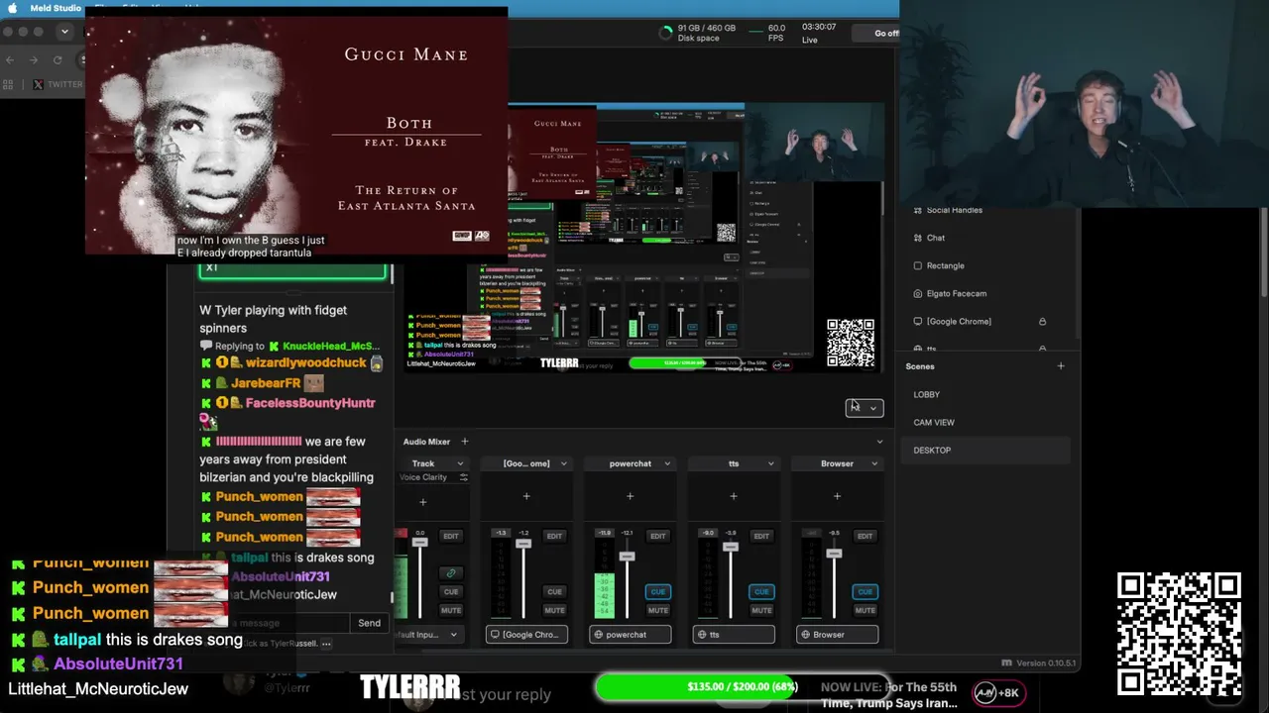The height and width of the screenshot is (713, 1269).
Task: Add an effect to the tts channel
Action: (734, 496)
